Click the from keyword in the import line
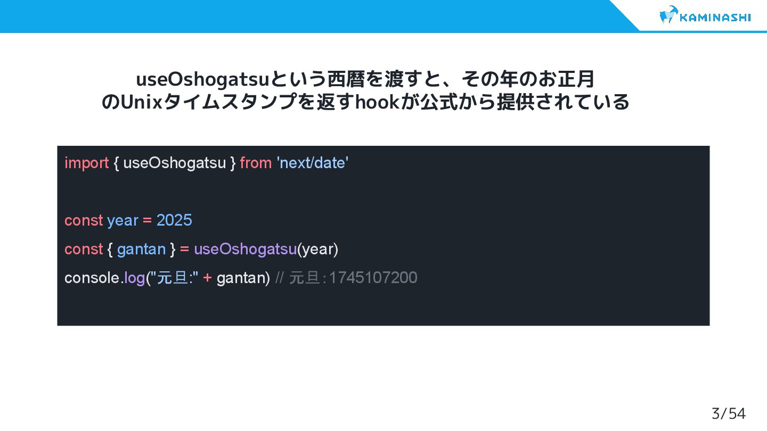767x431 pixels. (256, 163)
